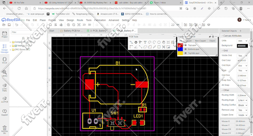Expand the Components folder tree node
Screen dimensions: 253x136
point(10,42)
